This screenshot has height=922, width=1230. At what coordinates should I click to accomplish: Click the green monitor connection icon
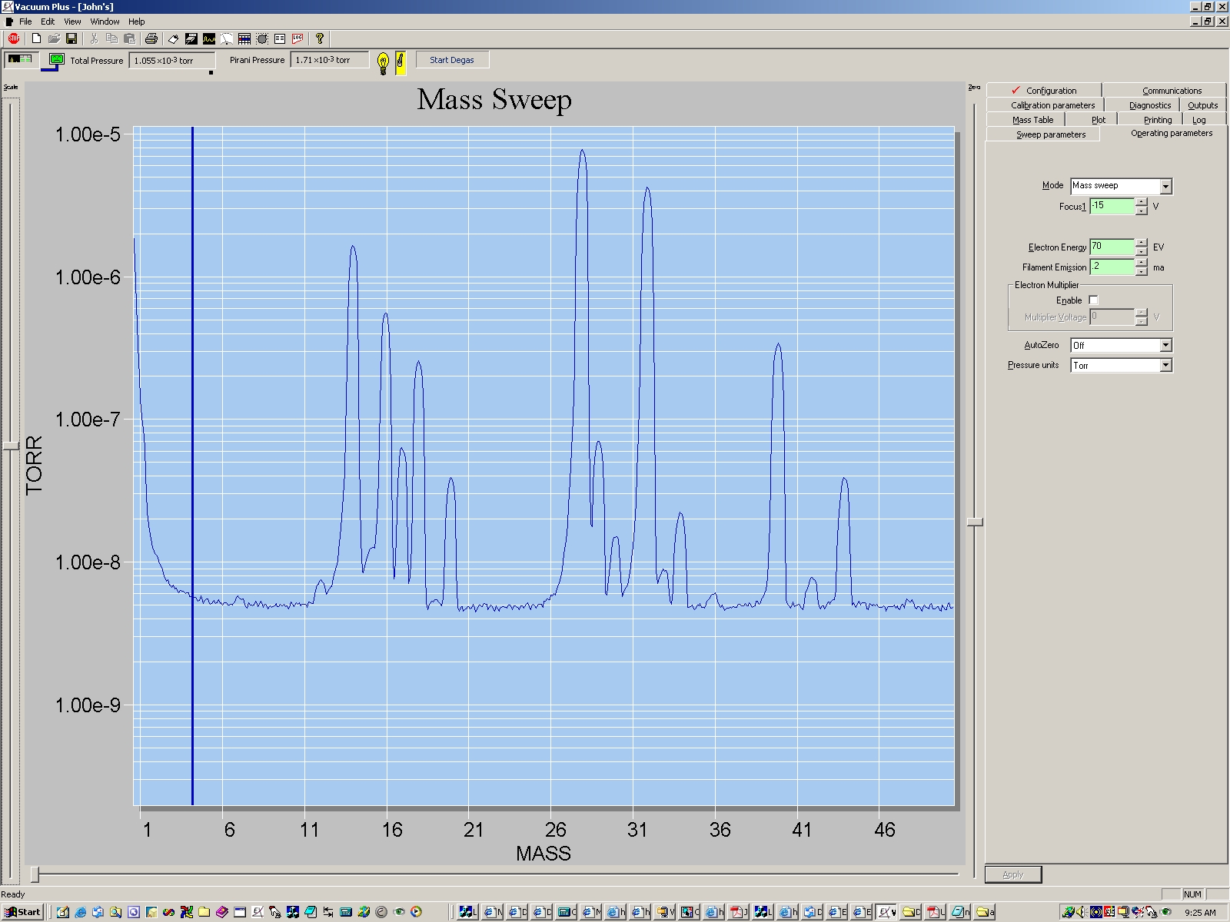click(57, 59)
